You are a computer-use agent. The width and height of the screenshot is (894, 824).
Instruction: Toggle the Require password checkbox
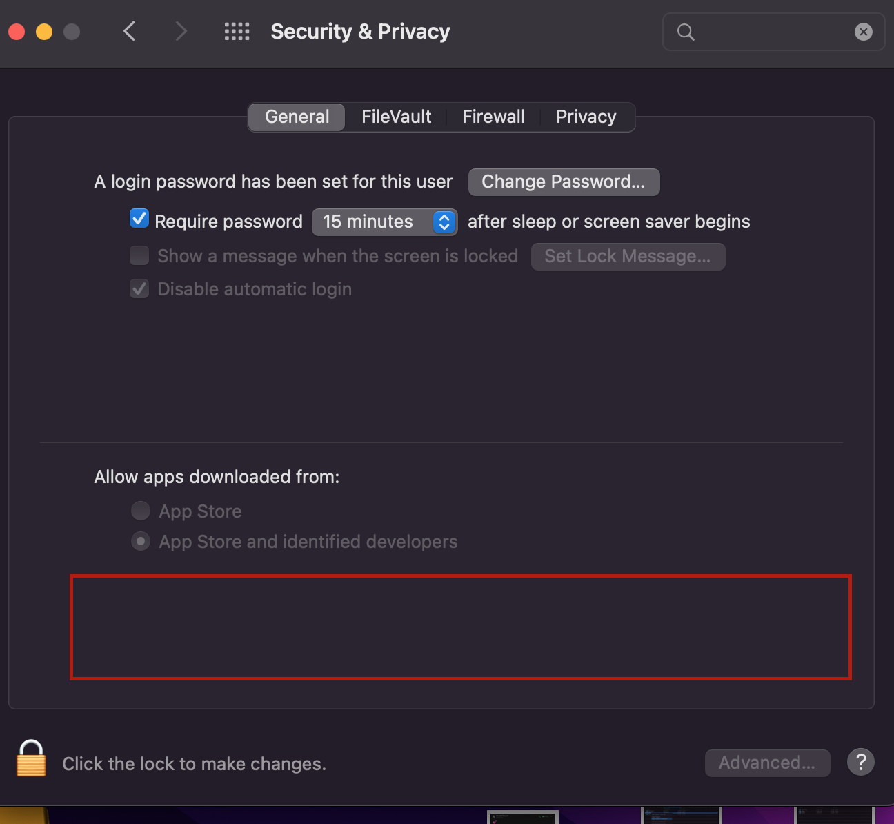coord(139,219)
